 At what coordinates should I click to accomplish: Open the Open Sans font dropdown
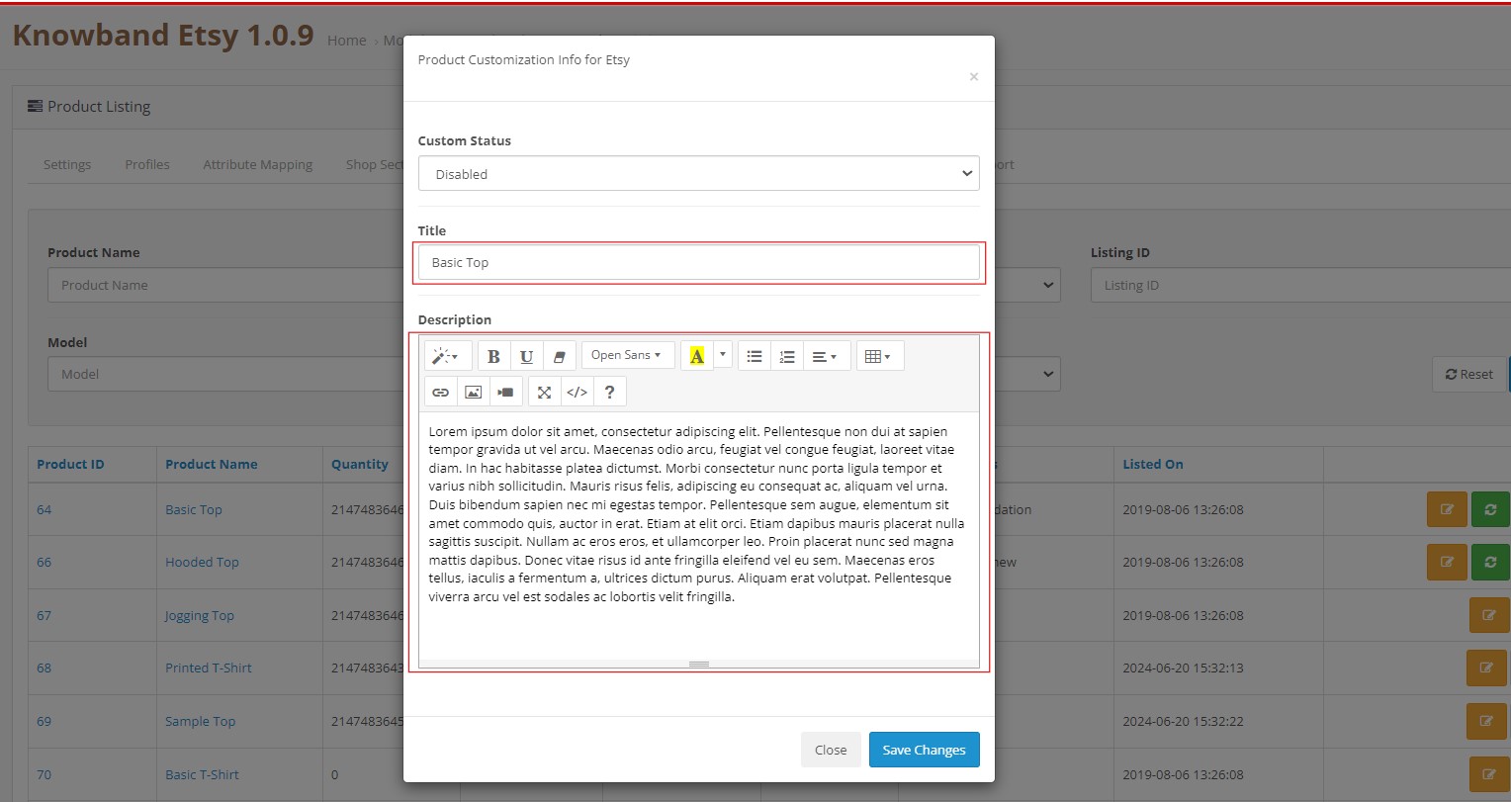point(627,355)
